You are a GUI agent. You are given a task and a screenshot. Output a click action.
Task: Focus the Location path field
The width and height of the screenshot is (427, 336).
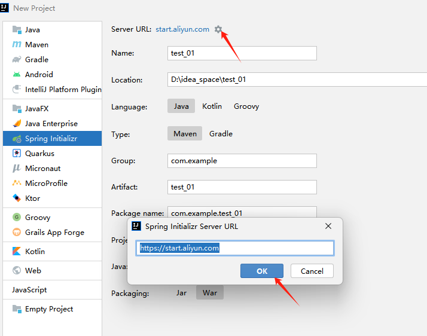coord(297,80)
